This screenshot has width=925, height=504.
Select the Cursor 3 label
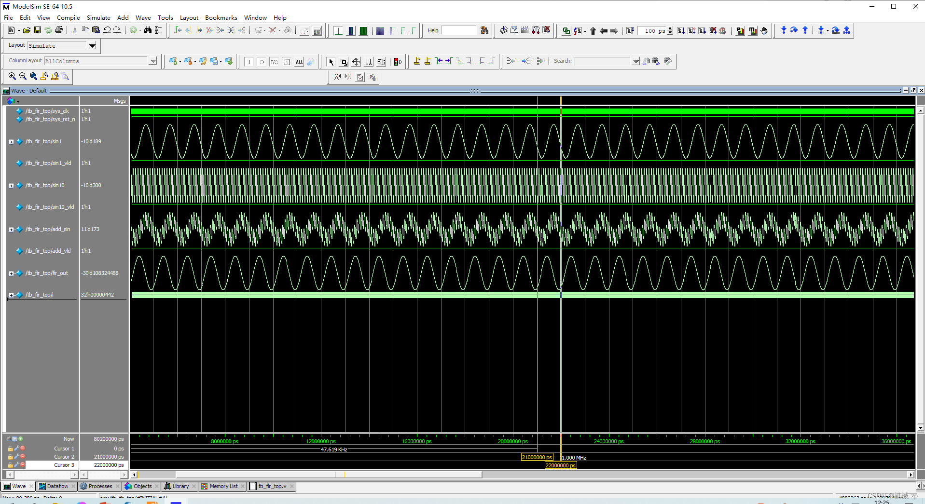(x=64, y=465)
